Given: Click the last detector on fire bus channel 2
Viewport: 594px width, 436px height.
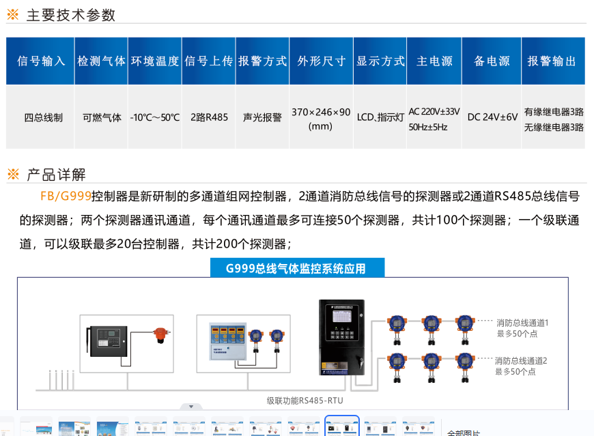Looking at the screenshot, I should 464,365.
